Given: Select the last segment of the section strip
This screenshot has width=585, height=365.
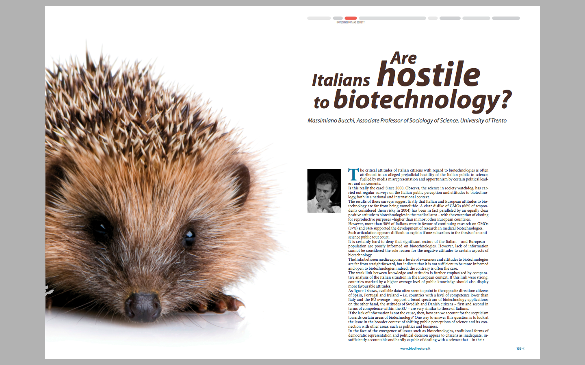Looking at the screenshot, I should point(506,18).
